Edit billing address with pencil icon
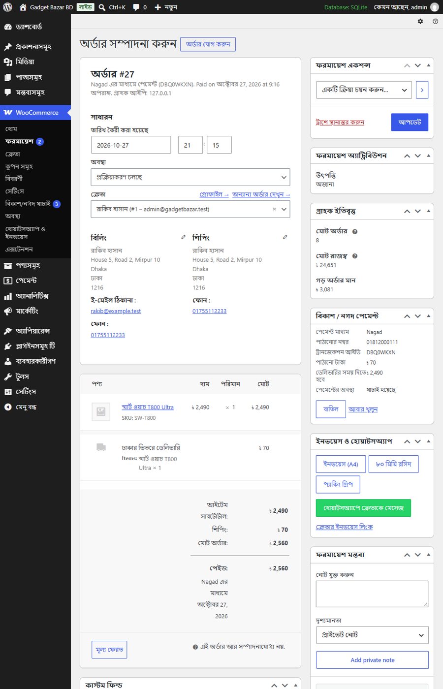The height and width of the screenshot is (689, 443). (184, 237)
